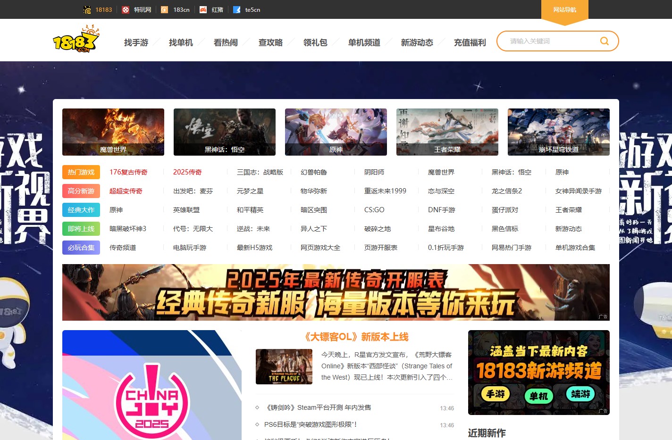
Task: Open the 原神 game thumbnail
Action: [x=336, y=132]
